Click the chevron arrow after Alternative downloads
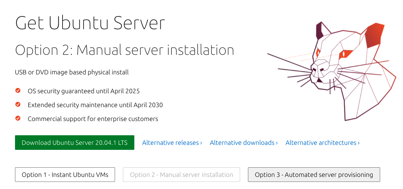 pyautogui.click(x=277, y=143)
